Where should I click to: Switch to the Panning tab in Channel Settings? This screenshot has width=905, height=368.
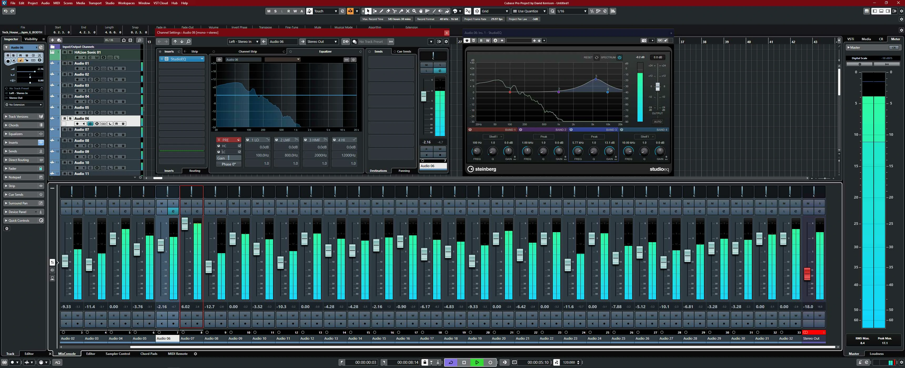click(404, 171)
